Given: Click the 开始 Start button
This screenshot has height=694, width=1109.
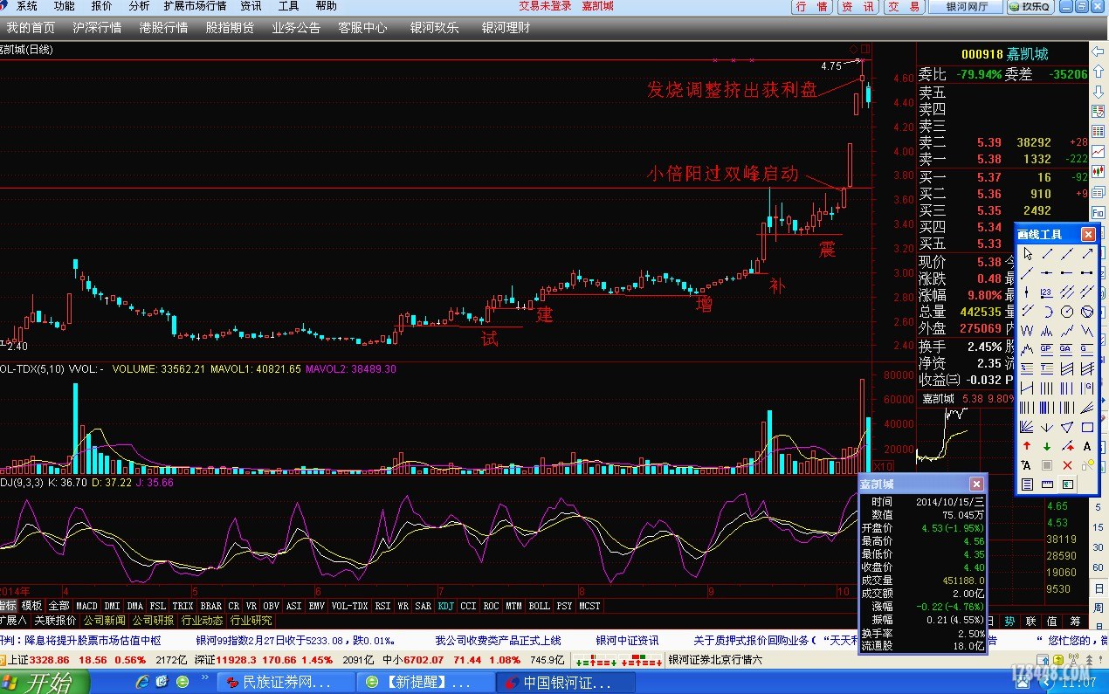Looking at the screenshot, I should (44, 682).
